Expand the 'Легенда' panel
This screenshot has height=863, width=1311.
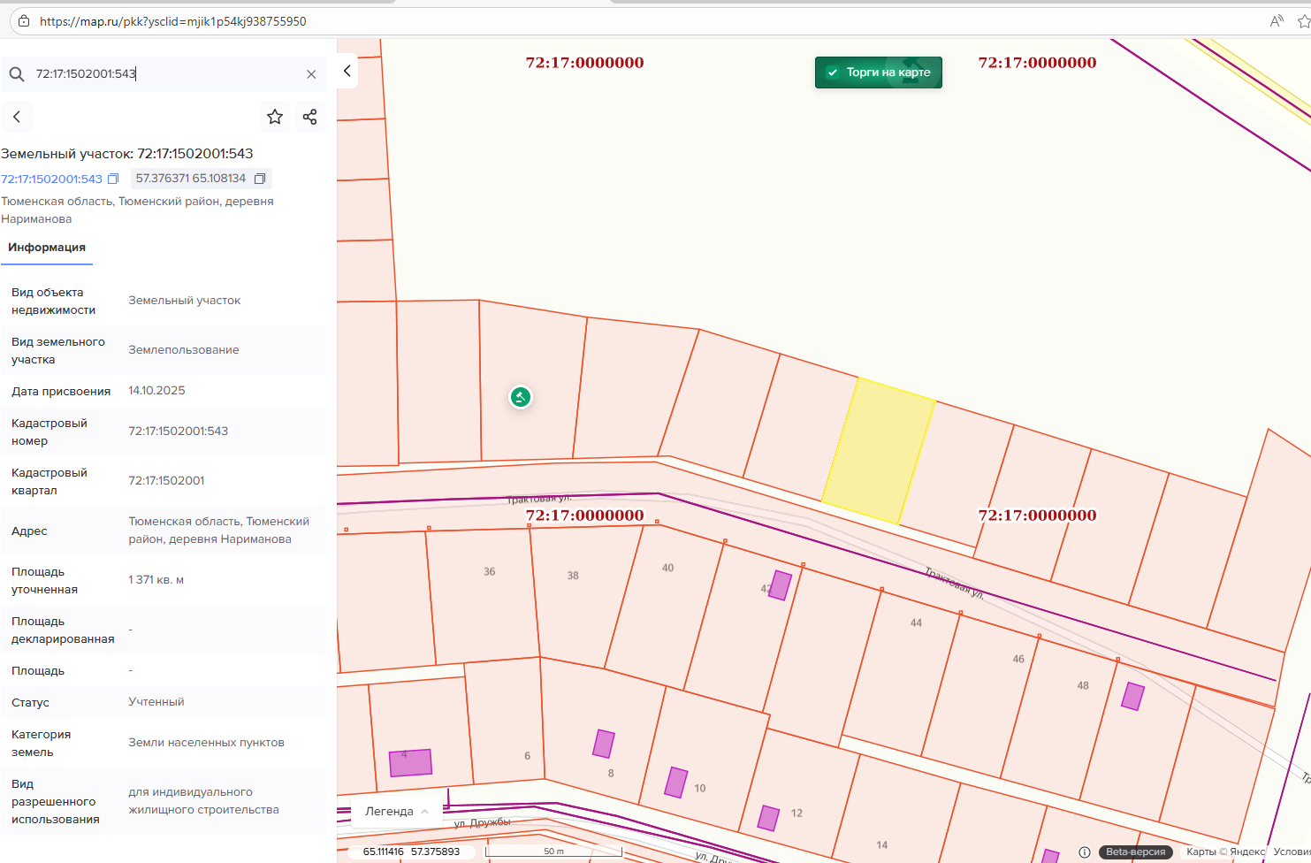397,811
